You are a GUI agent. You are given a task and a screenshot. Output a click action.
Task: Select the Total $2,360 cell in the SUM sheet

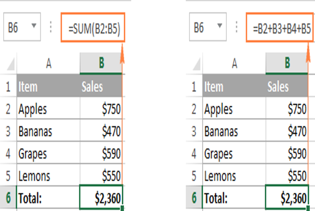tap(101, 198)
